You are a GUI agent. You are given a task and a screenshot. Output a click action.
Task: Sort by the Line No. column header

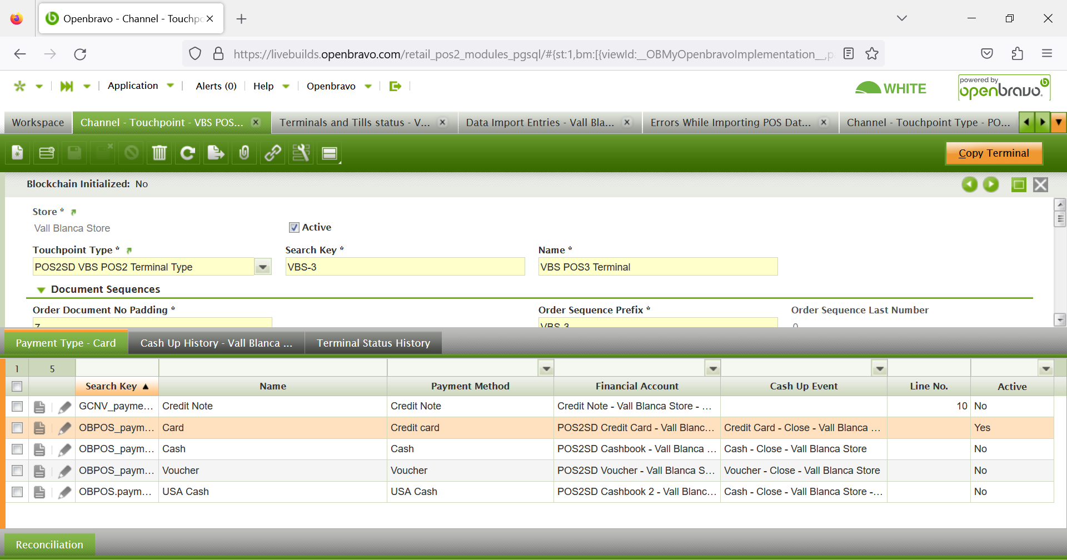pos(929,386)
